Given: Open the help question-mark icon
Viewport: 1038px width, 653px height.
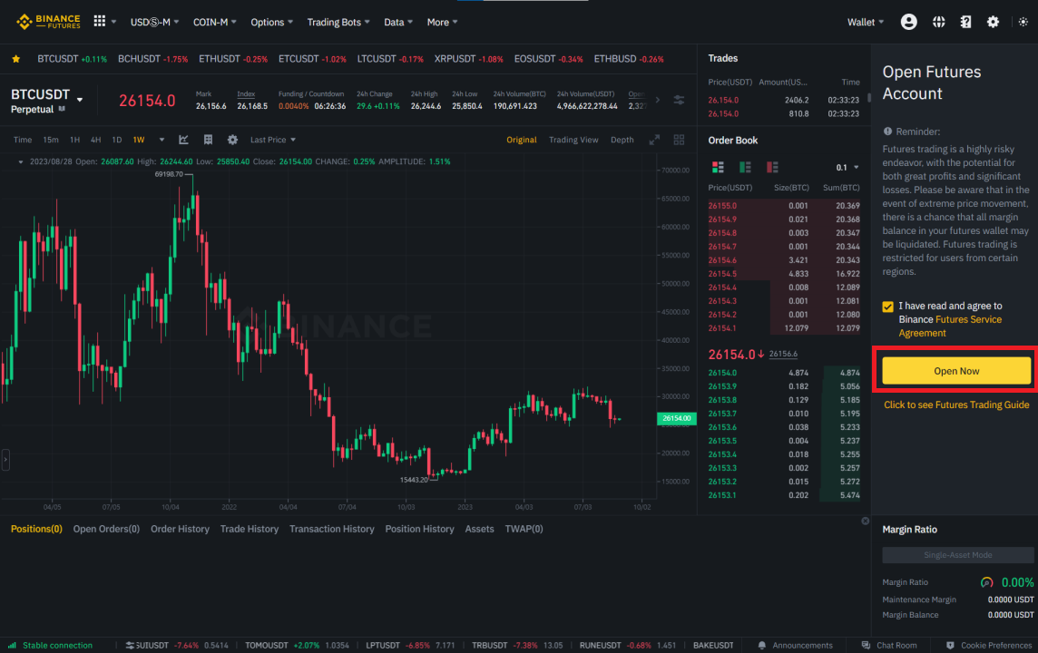Looking at the screenshot, I should [x=965, y=22].
